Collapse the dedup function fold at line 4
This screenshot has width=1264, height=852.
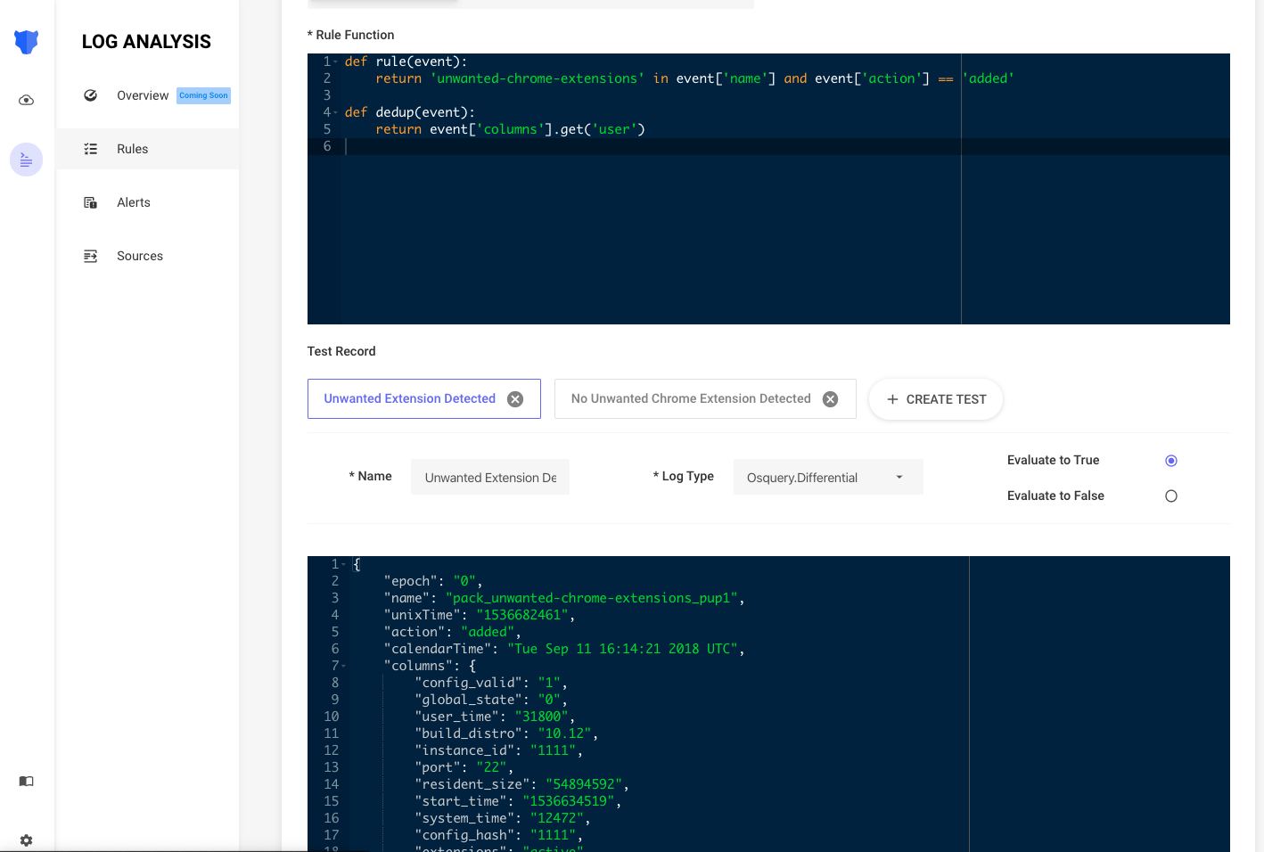(336, 112)
